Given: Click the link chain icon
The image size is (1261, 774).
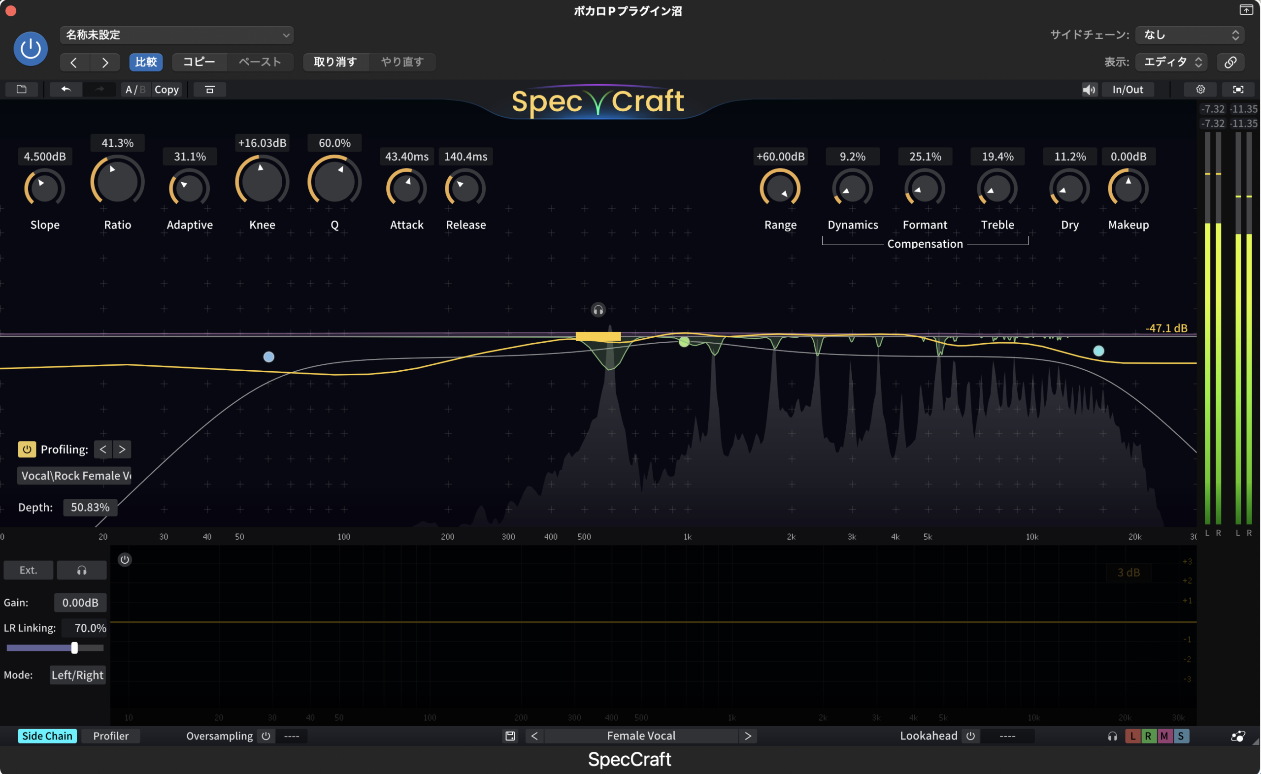Looking at the screenshot, I should click(x=1230, y=63).
